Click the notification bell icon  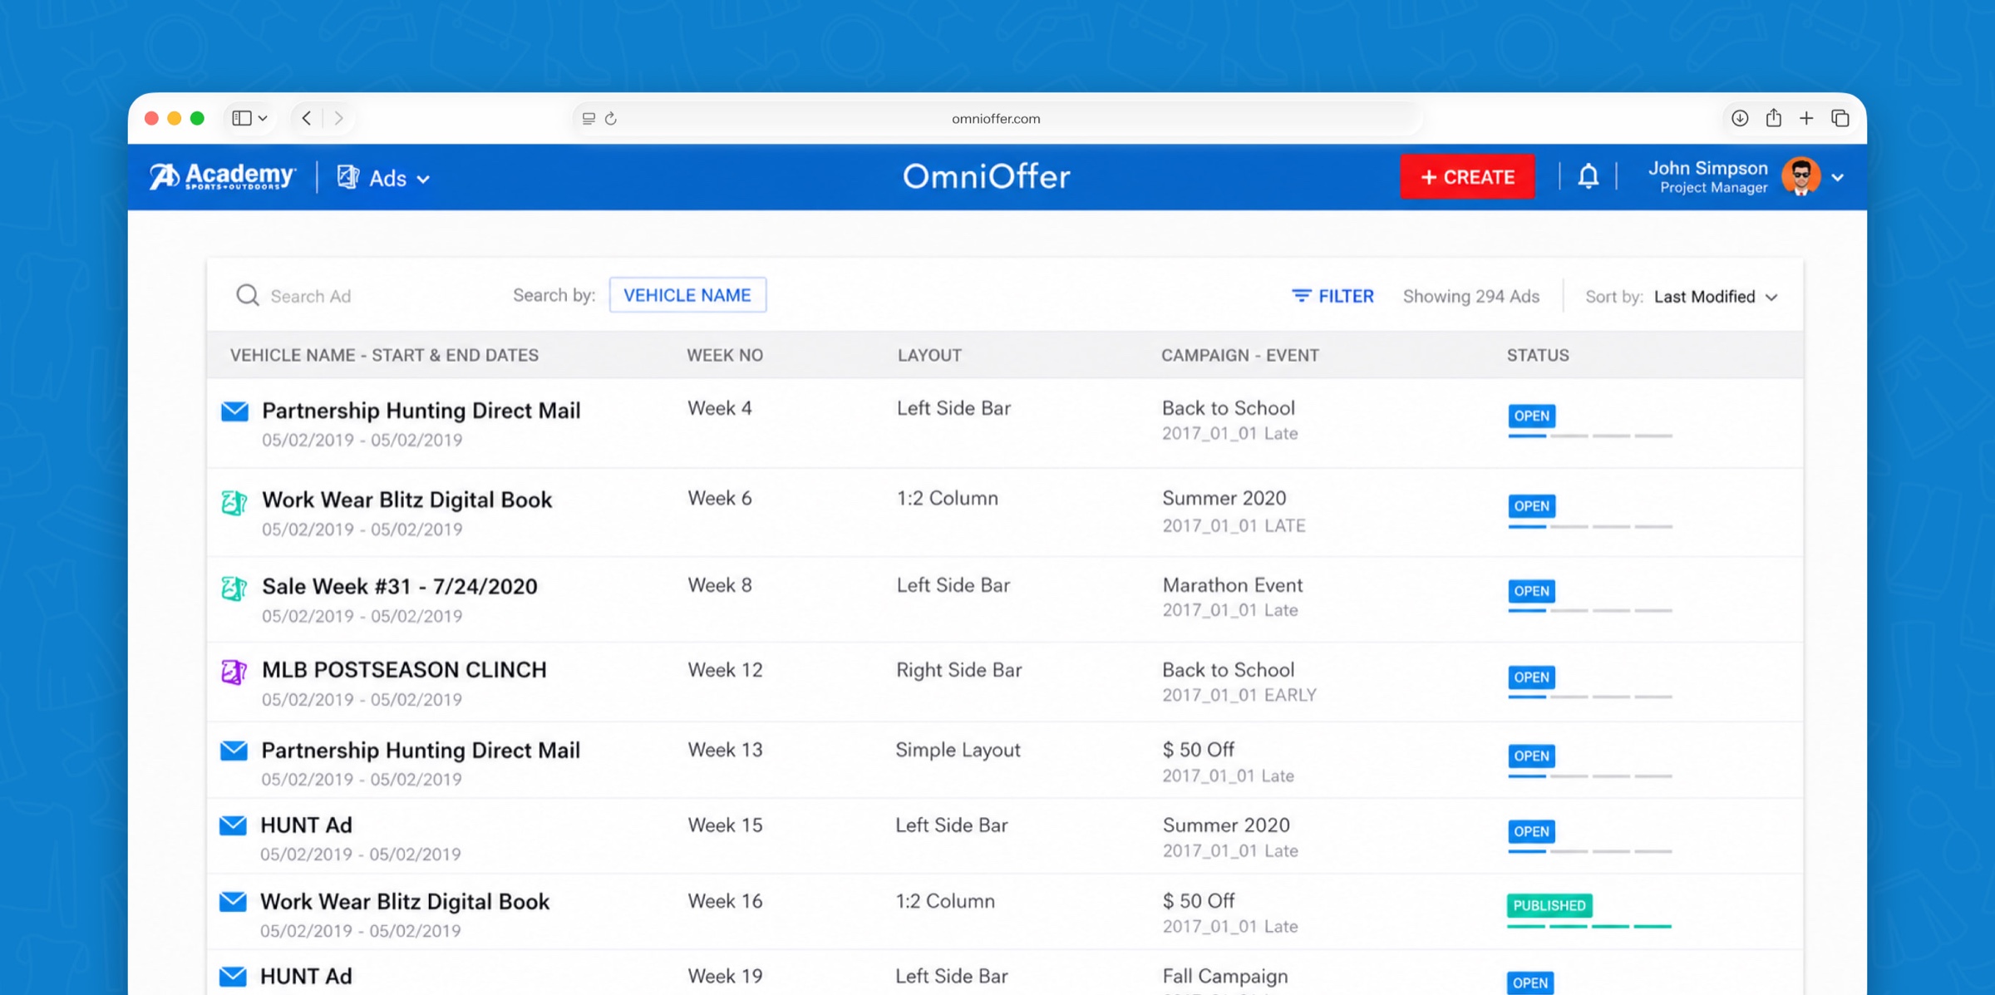coord(1588,176)
